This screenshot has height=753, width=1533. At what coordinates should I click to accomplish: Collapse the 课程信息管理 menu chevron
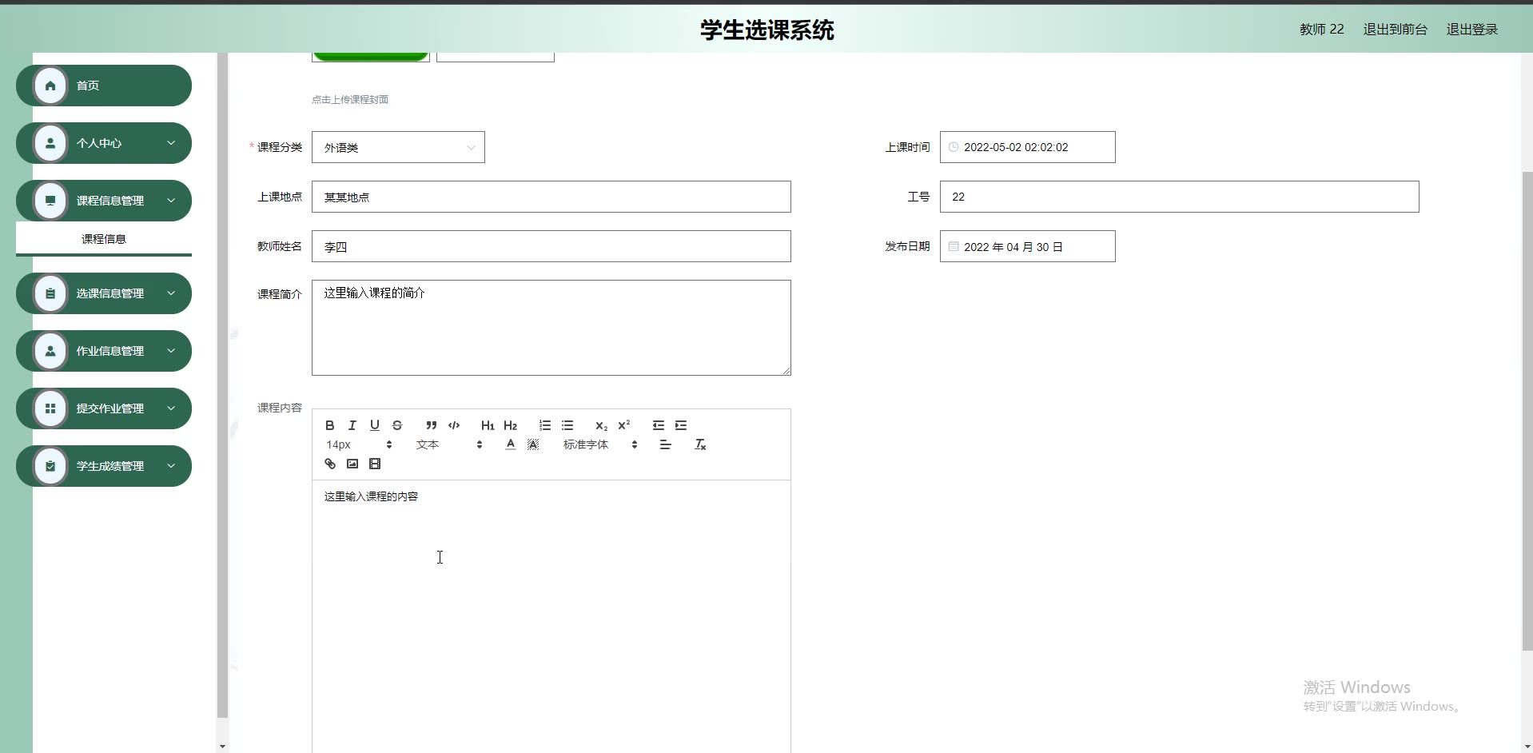[x=171, y=201]
